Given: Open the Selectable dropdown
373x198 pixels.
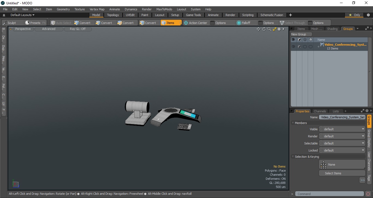Looking at the screenshot, I should [x=342, y=143].
